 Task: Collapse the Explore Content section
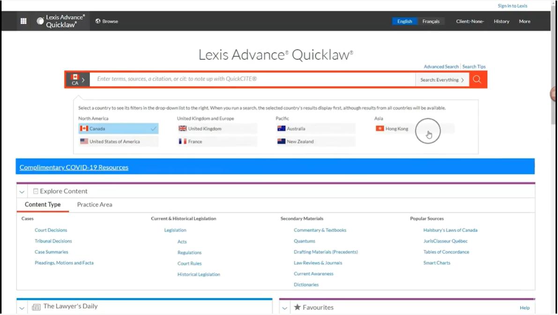pos(22,191)
